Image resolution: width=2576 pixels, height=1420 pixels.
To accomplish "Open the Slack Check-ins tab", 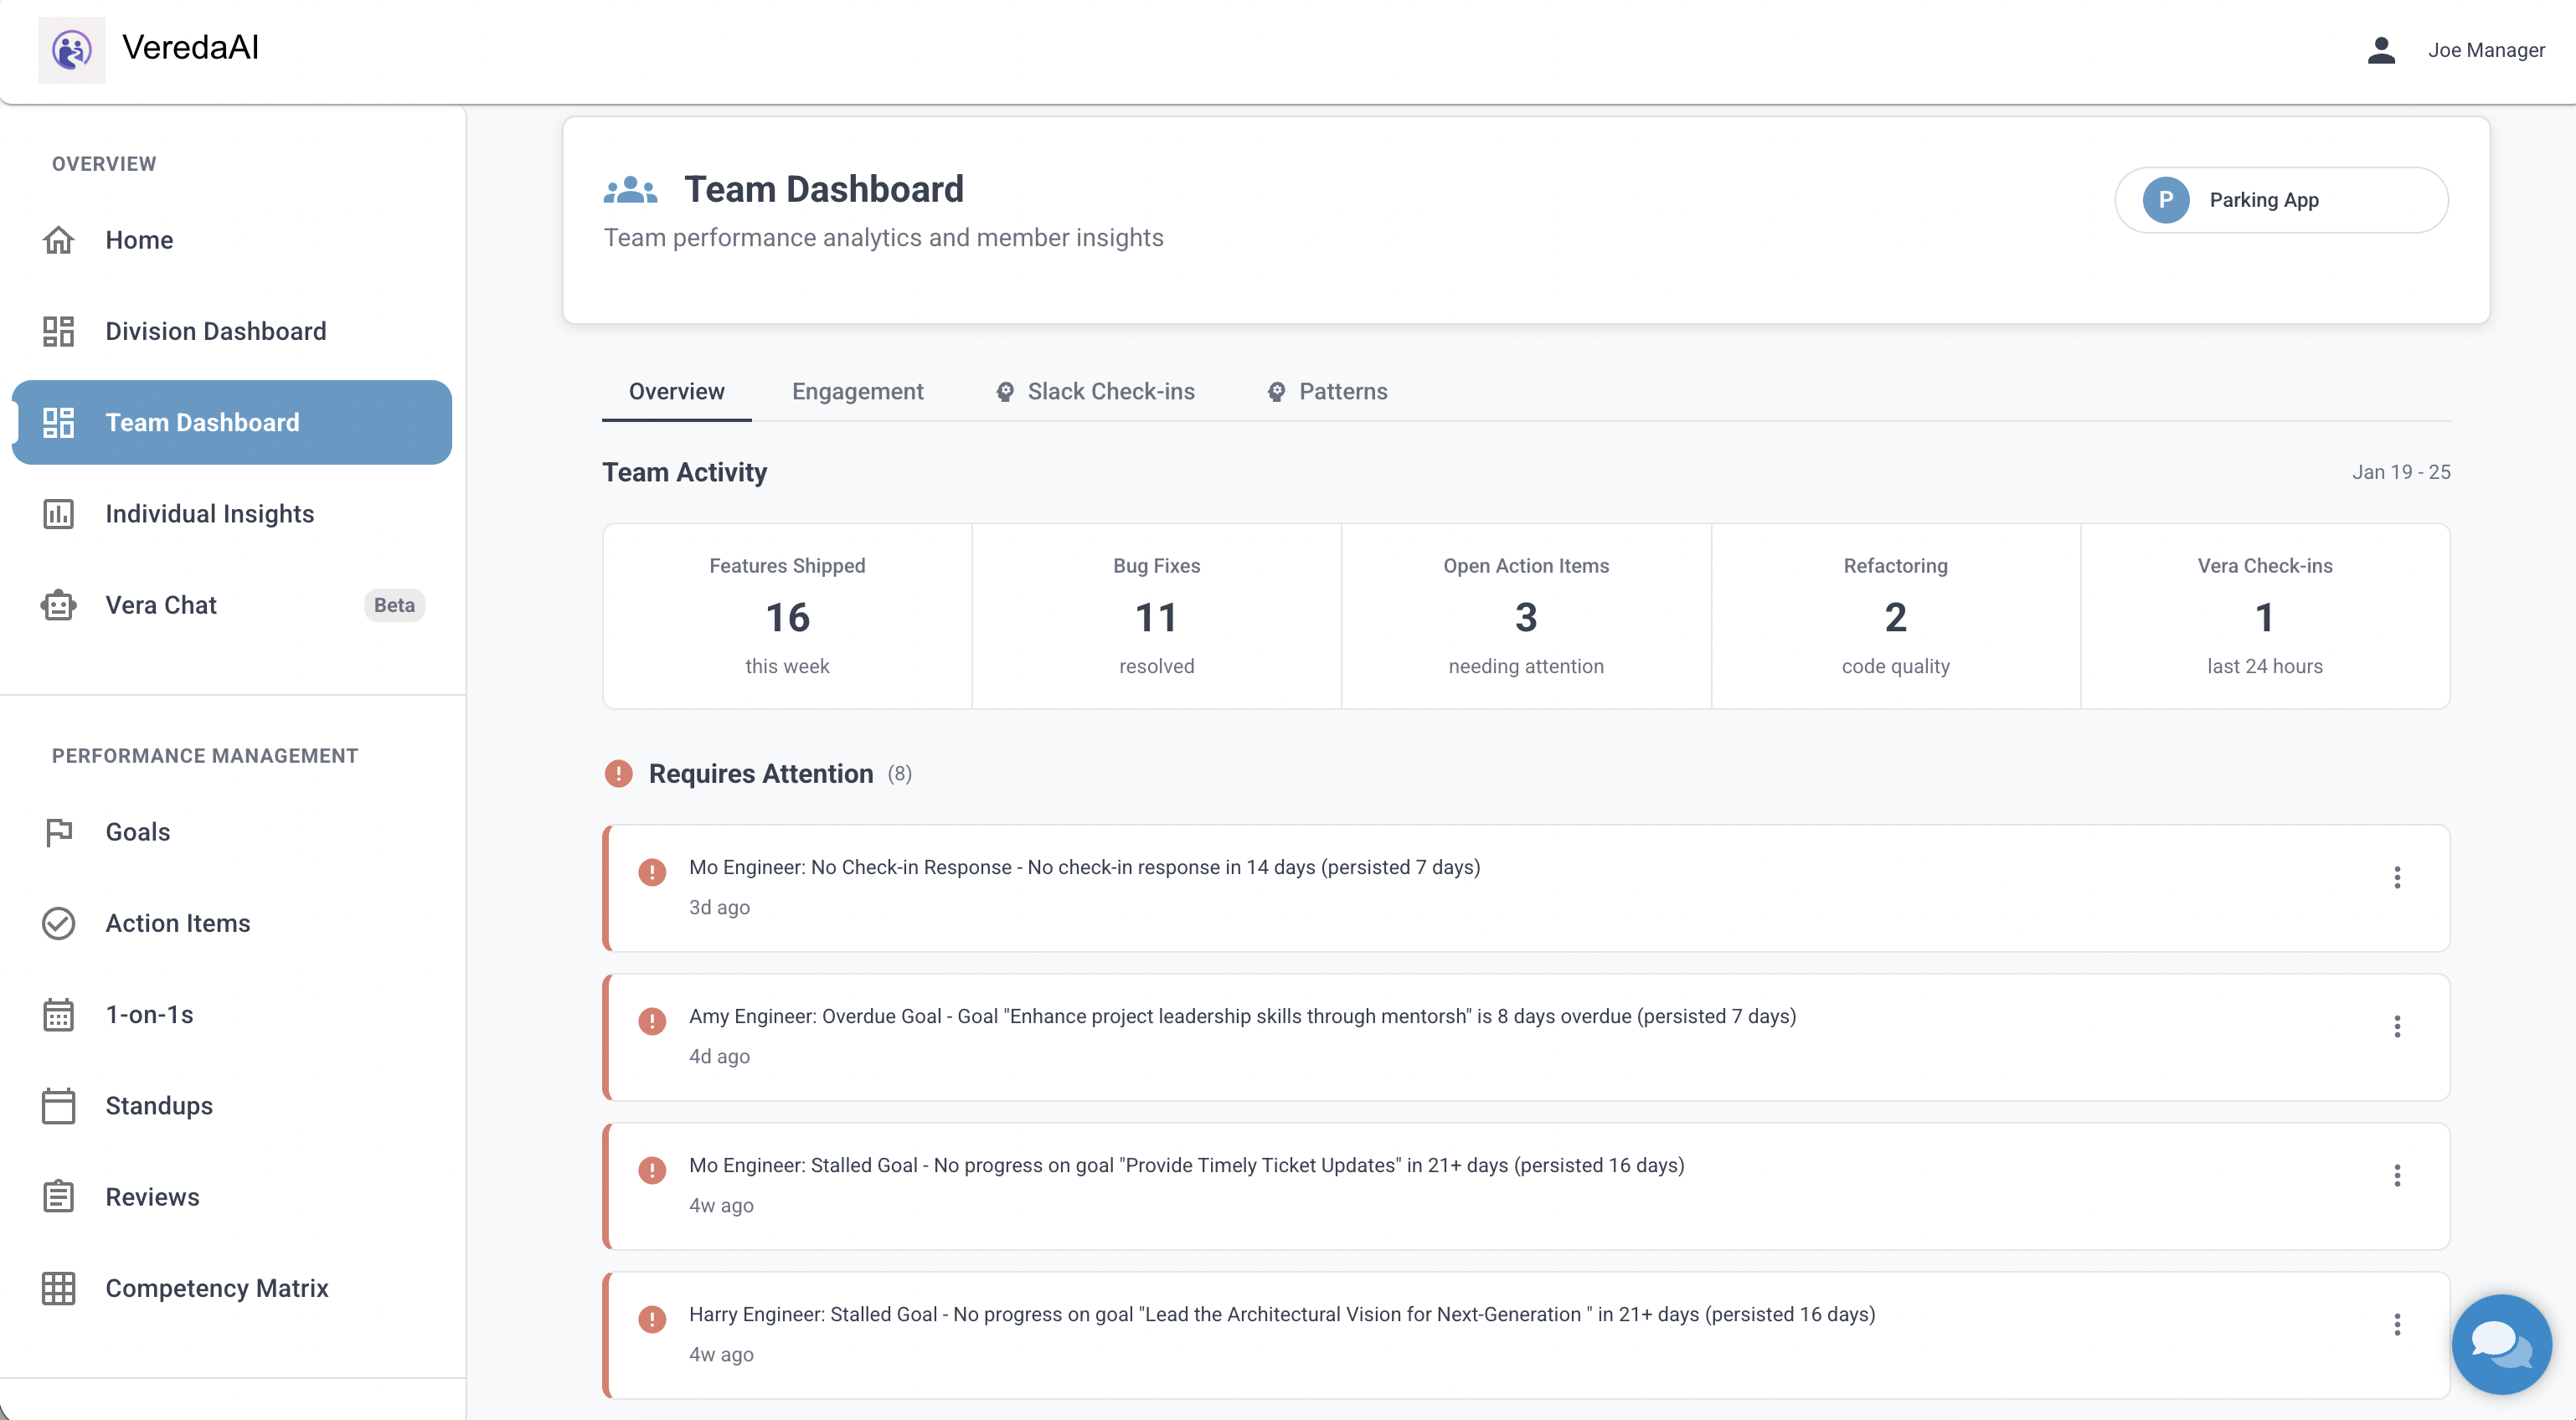I will click(1110, 391).
